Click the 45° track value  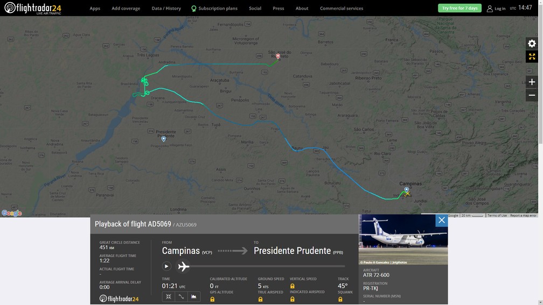(x=343, y=286)
